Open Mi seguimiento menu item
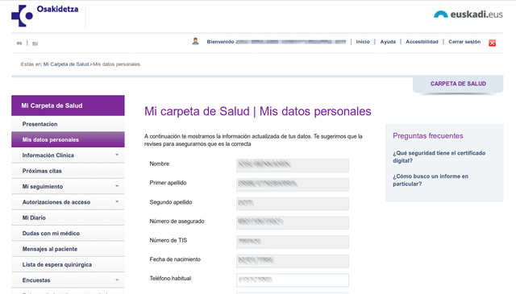Viewport: 516px width, 294px height. pos(68,186)
